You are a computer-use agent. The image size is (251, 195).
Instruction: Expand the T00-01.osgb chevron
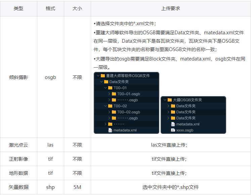[109, 94]
